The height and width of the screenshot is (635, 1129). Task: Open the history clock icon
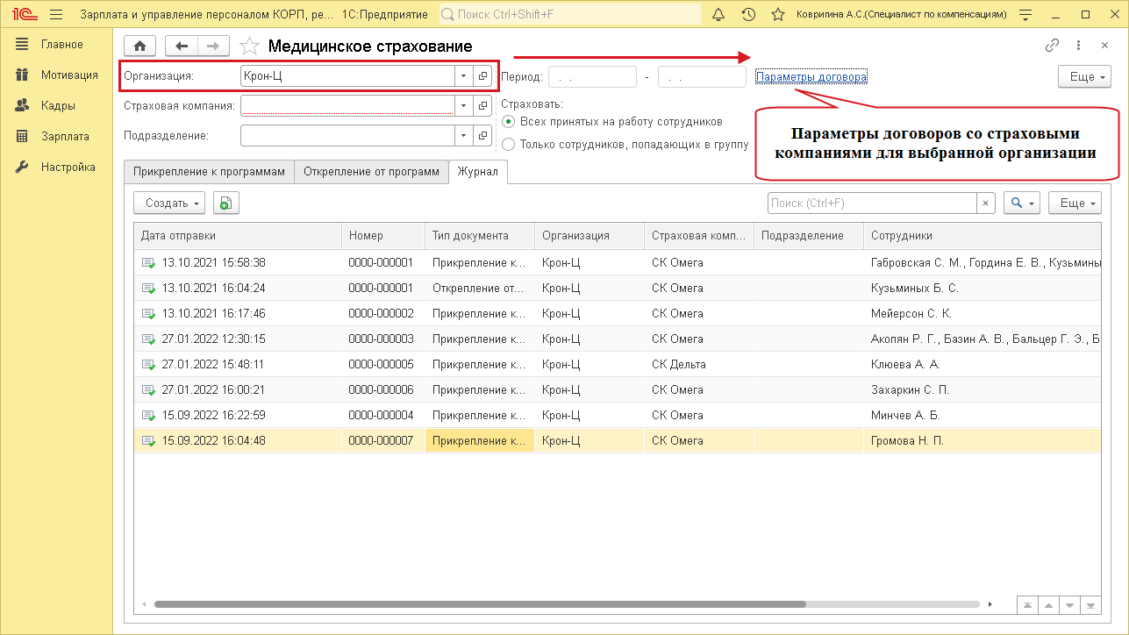pyautogui.click(x=748, y=15)
